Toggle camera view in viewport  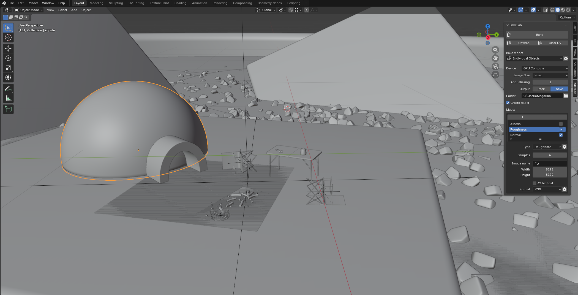point(495,66)
